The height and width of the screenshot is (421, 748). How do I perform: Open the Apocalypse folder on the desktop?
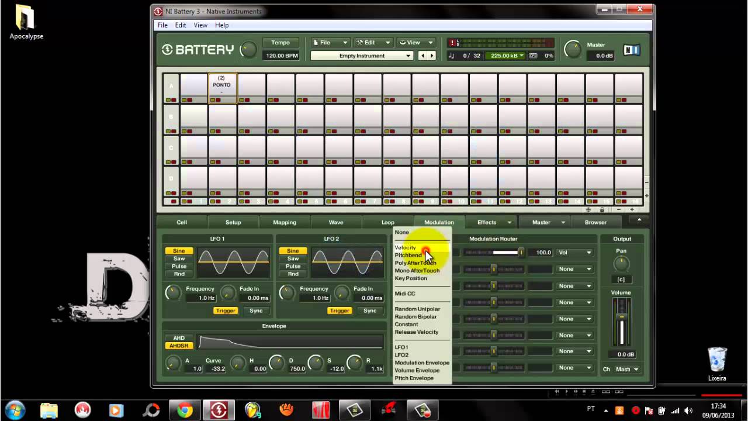coord(26,22)
